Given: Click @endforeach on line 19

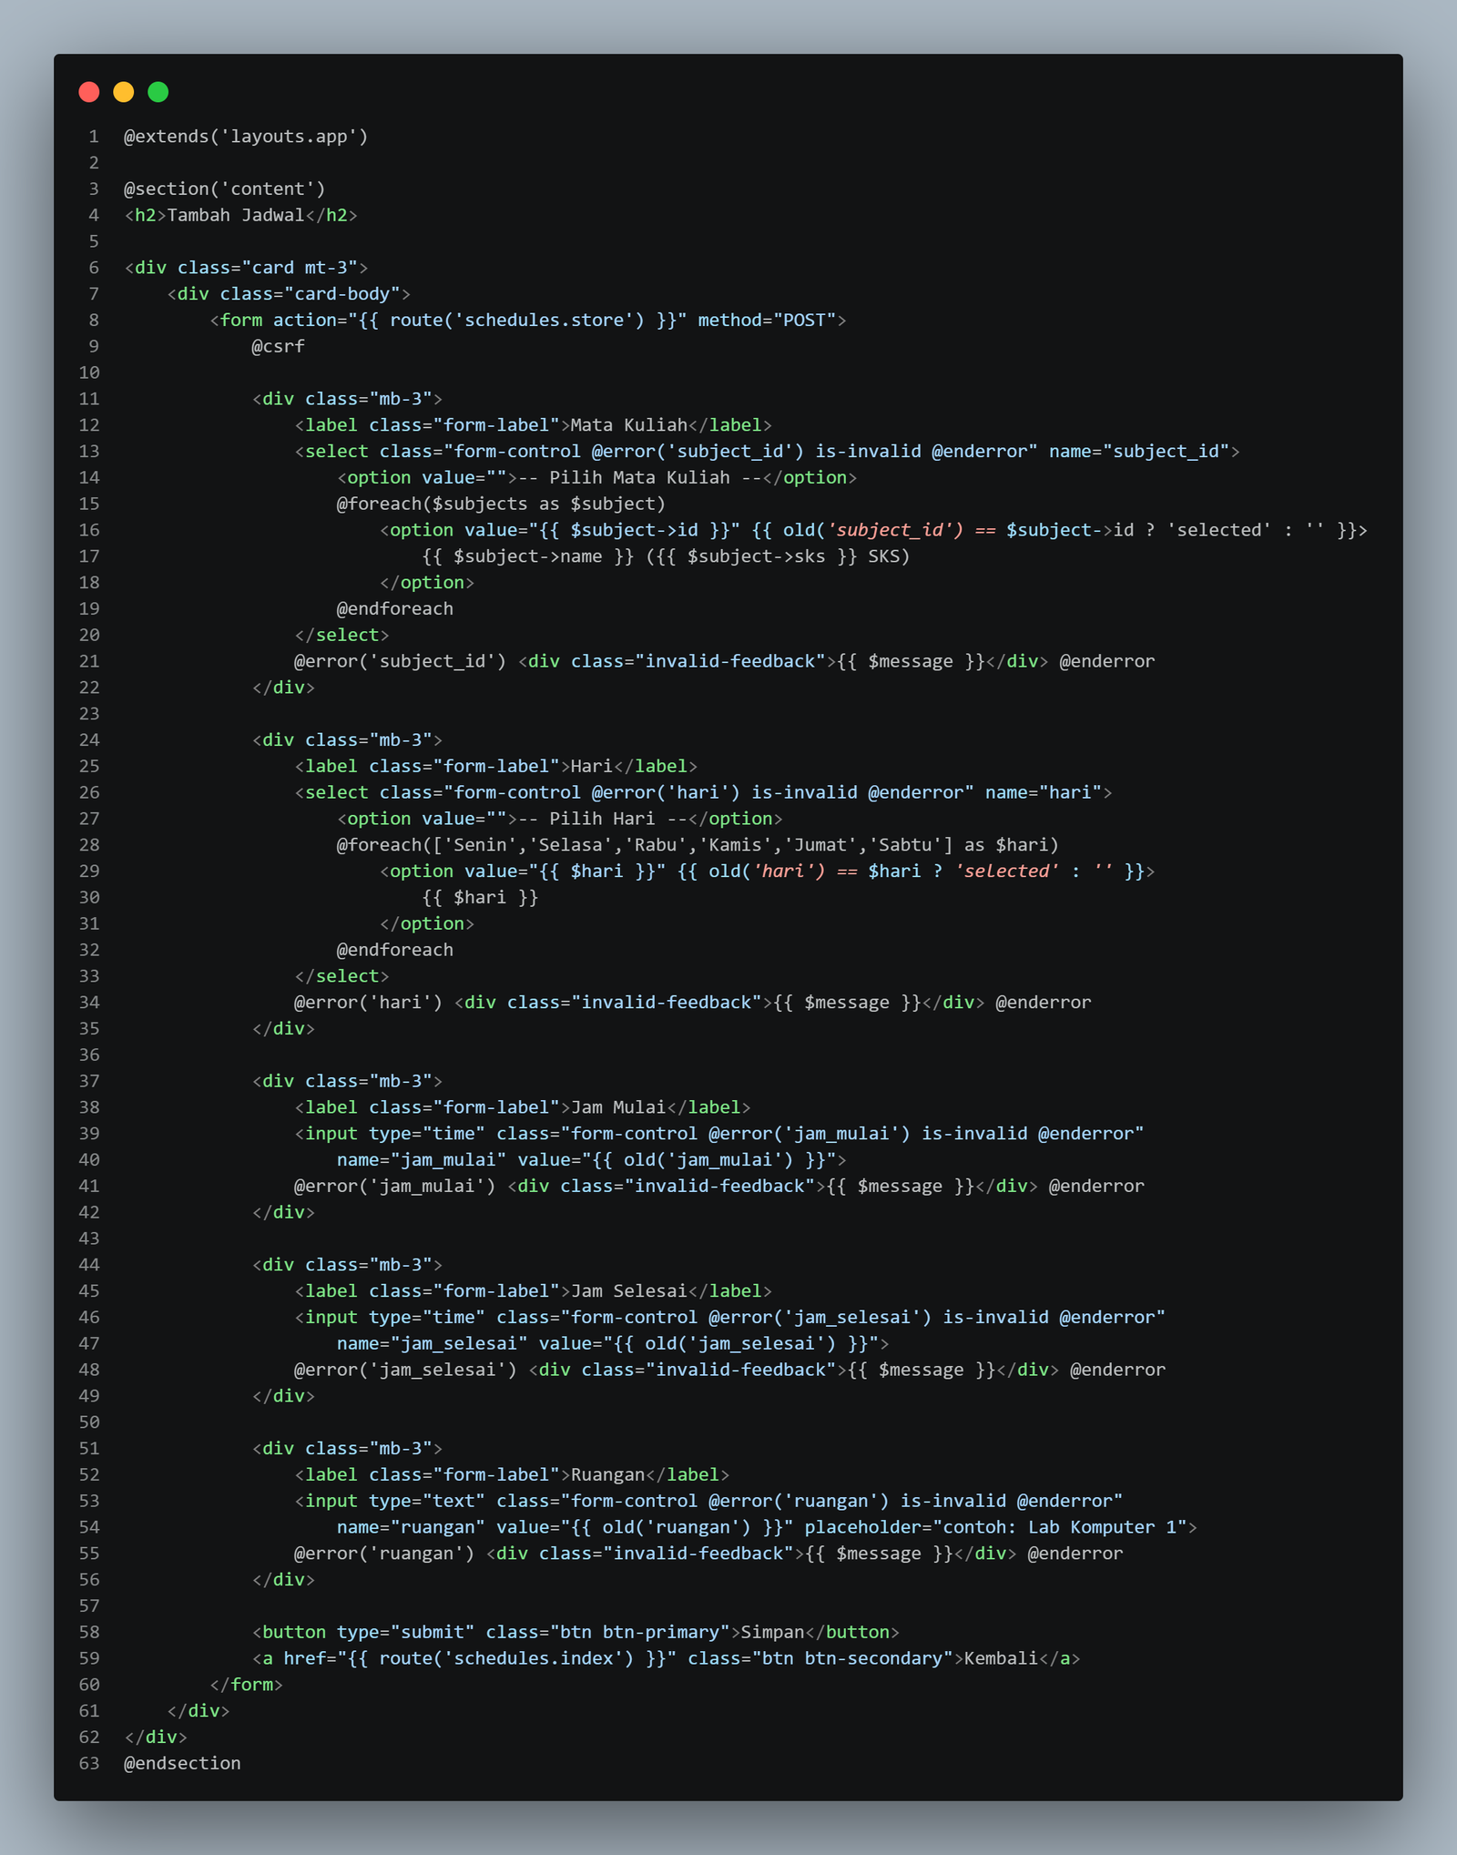Looking at the screenshot, I should click(x=395, y=608).
